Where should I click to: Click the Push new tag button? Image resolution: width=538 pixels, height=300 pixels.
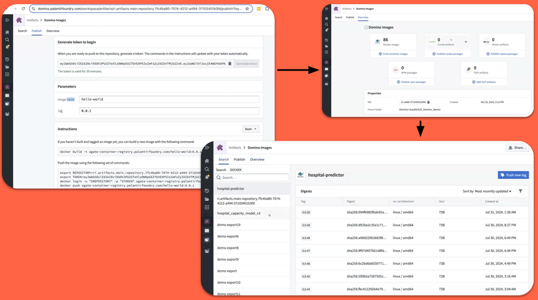click(x=513, y=175)
